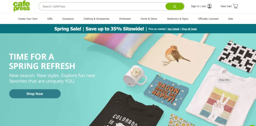The width and height of the screenshot is (256, 126).
Task: Open the Sale menu item
Action: [230, 19]
